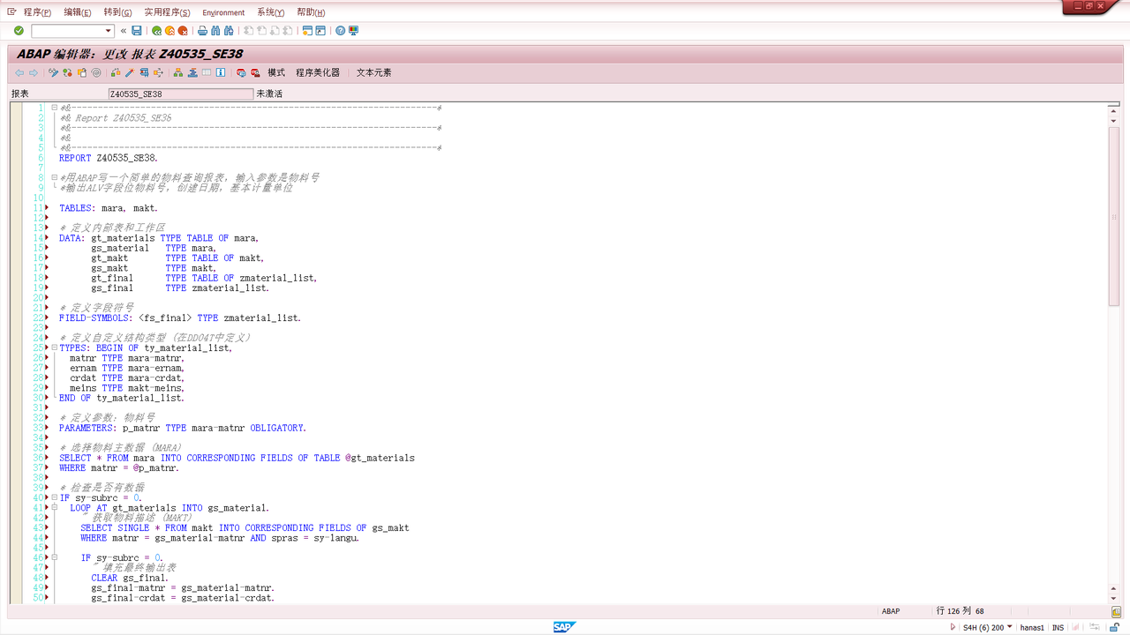Activate the program with the matchstick icon
The width and height of the screenshot is (1130, 635).
tap(130, 73)
